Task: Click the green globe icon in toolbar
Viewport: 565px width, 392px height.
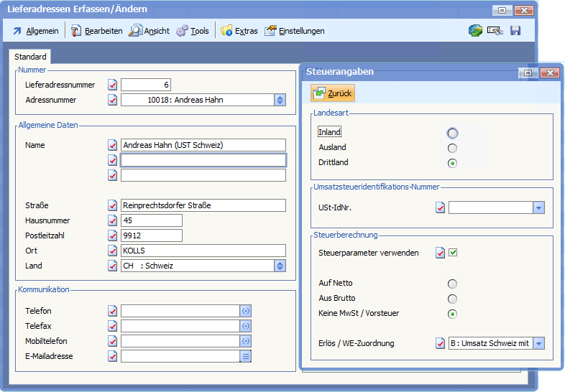Action: coord(475,31)
